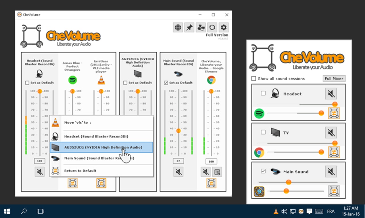Screen dimensions: 365x218
Task: Click the VLC tray icon in taskbar
Action: (x=276, y=211)
